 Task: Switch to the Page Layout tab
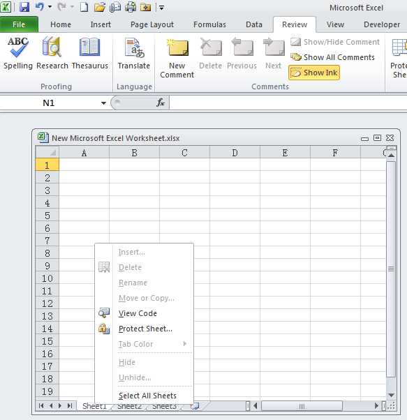pos(152,24)
